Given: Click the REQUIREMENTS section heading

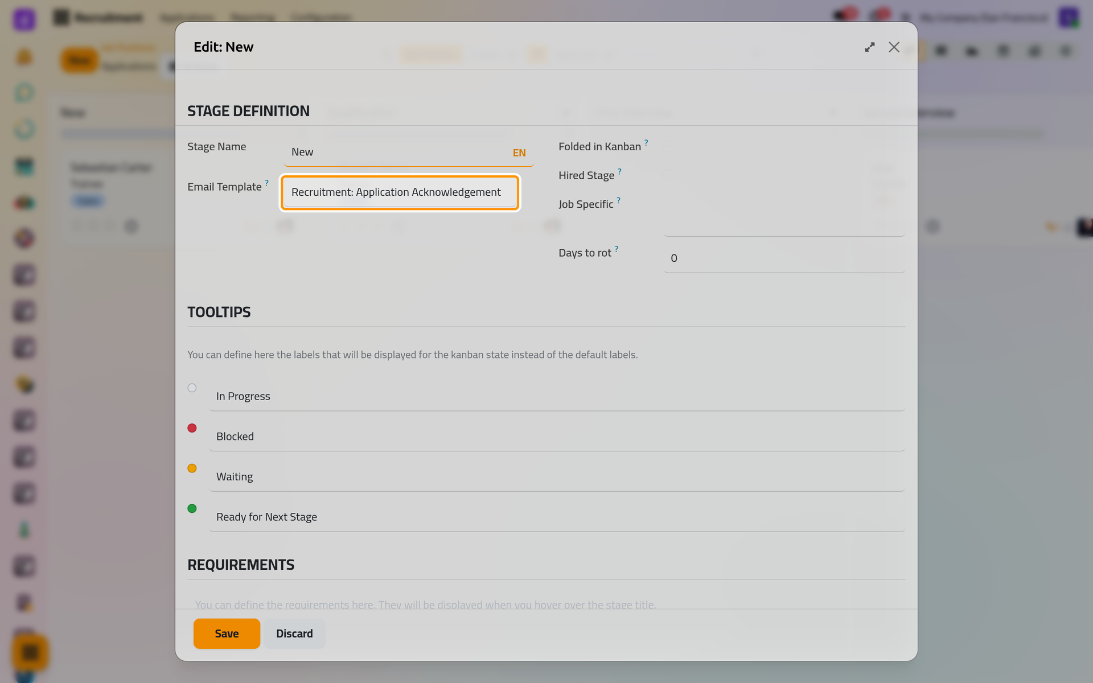Looking at the screenshot, I should pos(241,565).
